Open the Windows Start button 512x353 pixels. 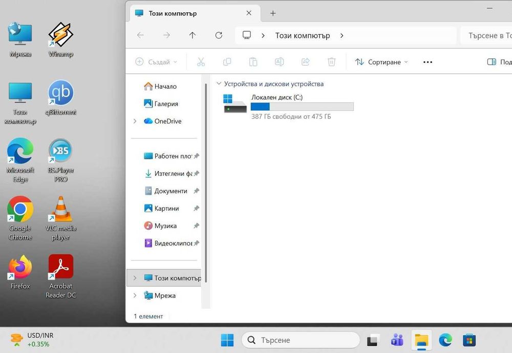227,340
